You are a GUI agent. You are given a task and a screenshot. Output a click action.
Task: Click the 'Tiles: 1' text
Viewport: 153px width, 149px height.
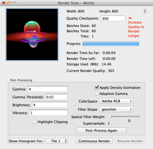pyautogui.click(x=87, y=36)
